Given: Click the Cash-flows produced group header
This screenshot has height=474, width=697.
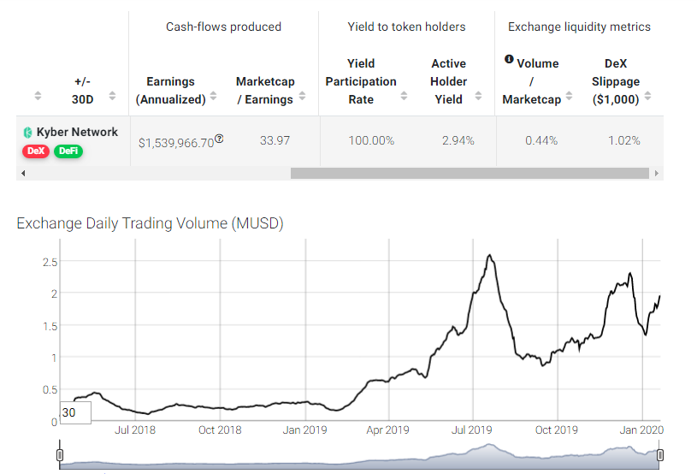Looking at the screenshot, I should tap(223, 27).
